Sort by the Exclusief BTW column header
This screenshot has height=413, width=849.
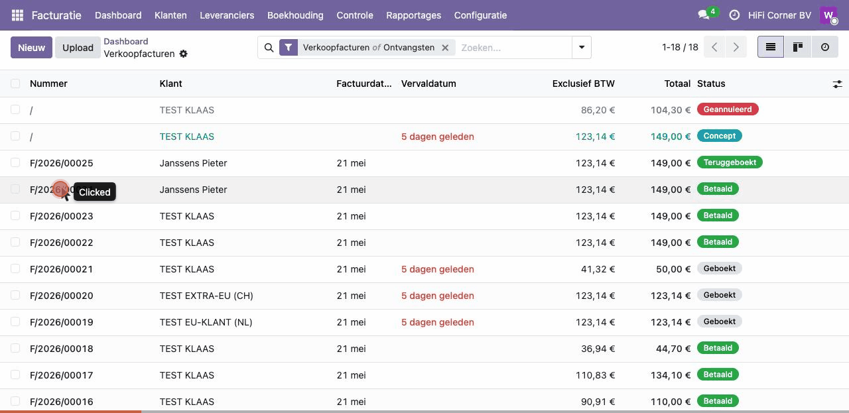584,84
